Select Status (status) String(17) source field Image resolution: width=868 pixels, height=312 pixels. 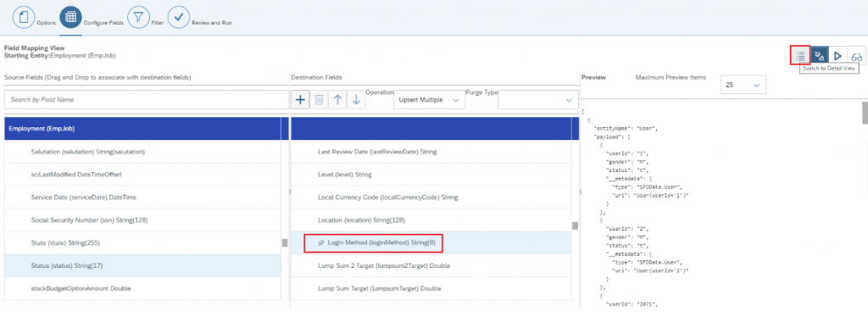(x=142, y=265)
